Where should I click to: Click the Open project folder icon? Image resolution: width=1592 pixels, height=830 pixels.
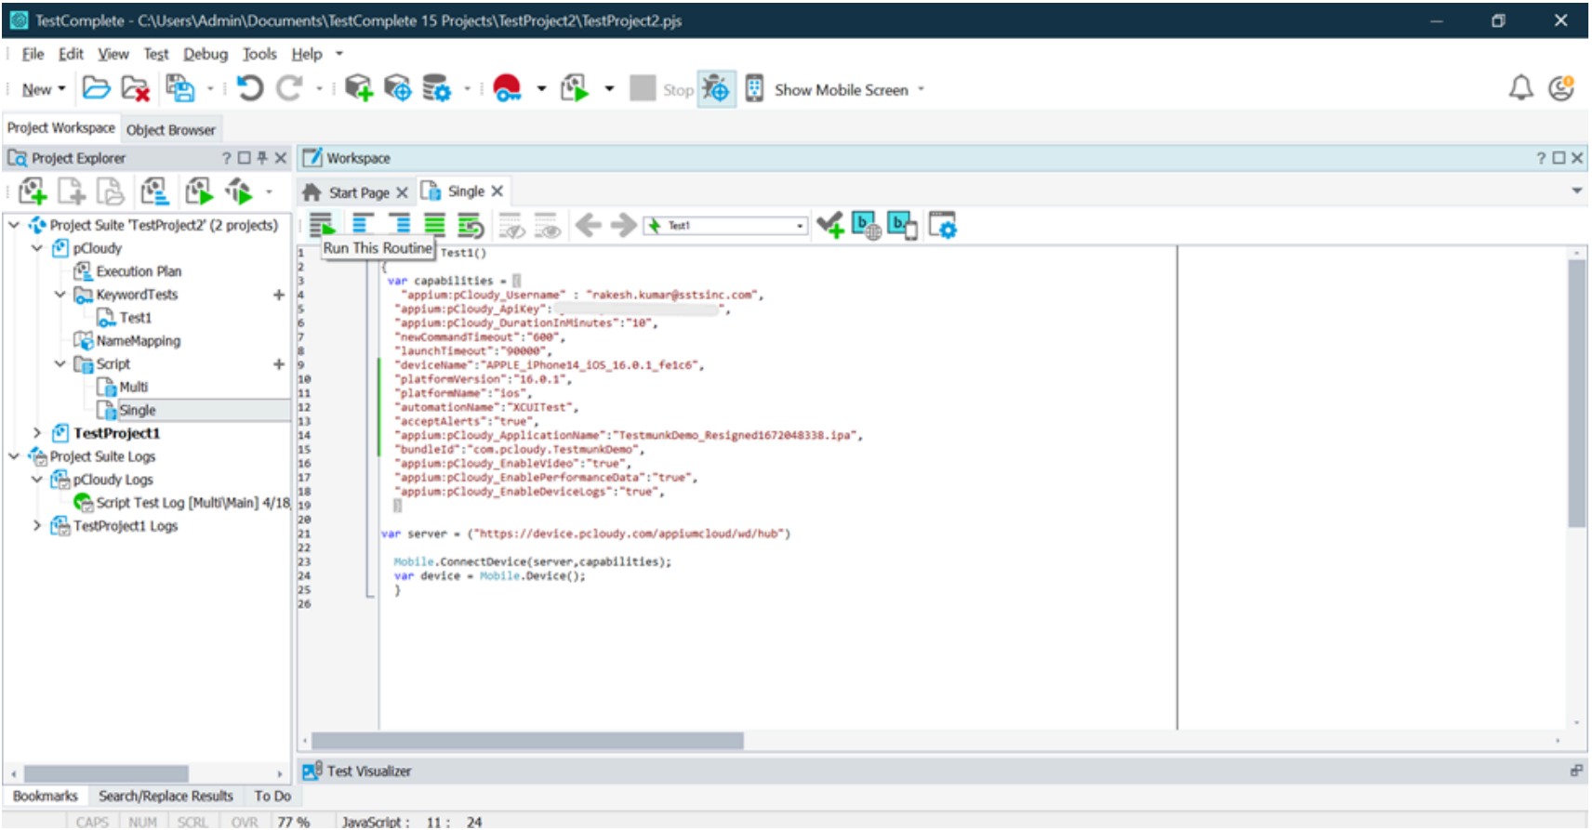point(96,89)
